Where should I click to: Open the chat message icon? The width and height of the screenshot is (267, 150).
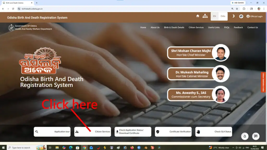coord(256,136)
